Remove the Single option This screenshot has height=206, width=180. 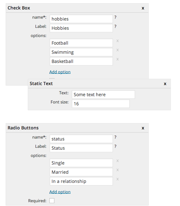118,161
